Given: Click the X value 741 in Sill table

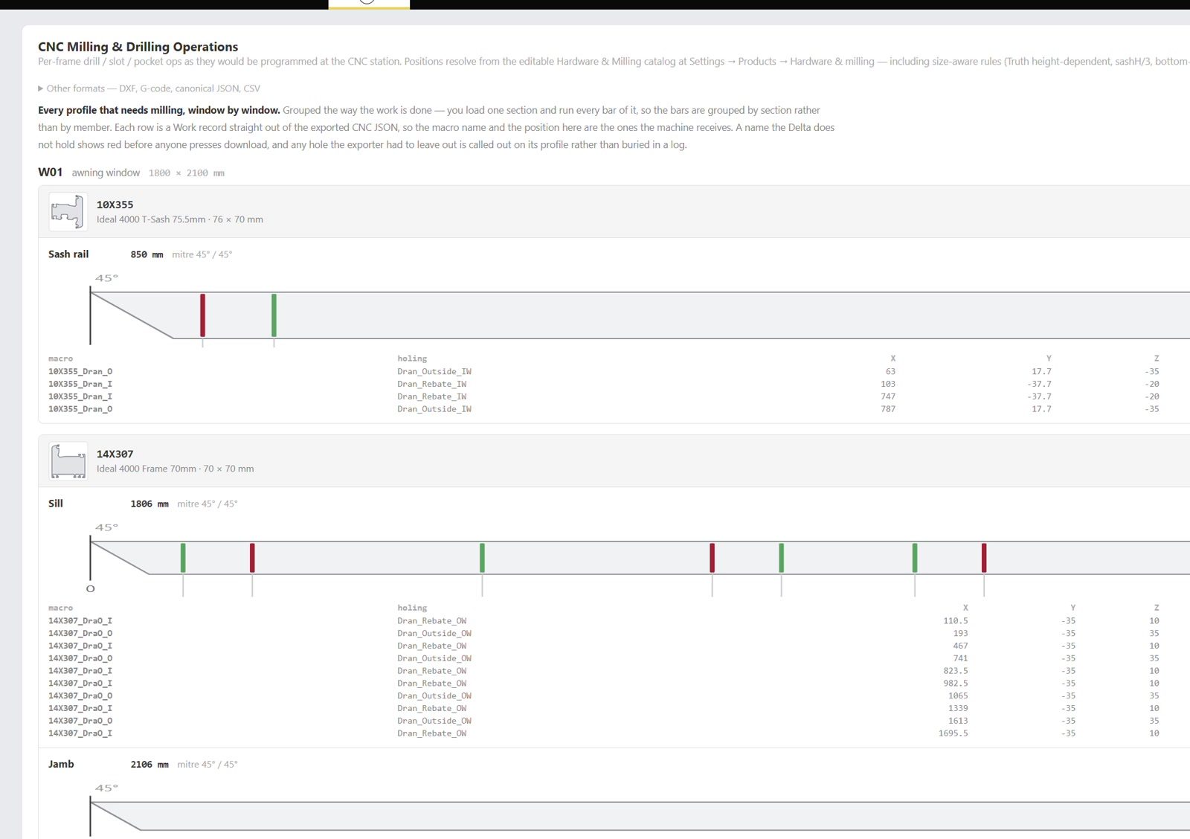Looking at the screenshot, I should [960, 658].
